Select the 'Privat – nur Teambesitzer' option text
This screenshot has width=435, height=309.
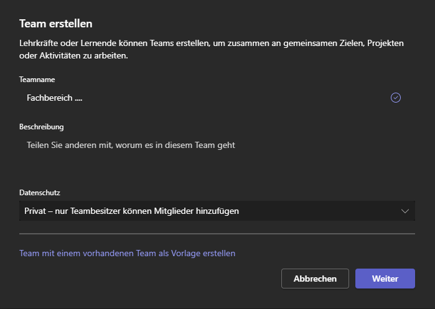133,211
